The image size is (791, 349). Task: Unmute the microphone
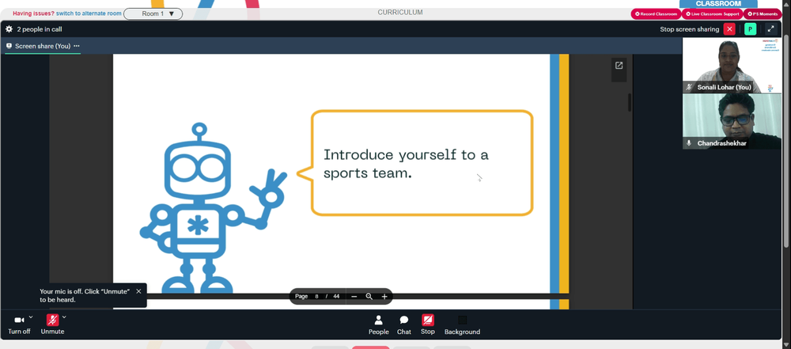(52, 324)
